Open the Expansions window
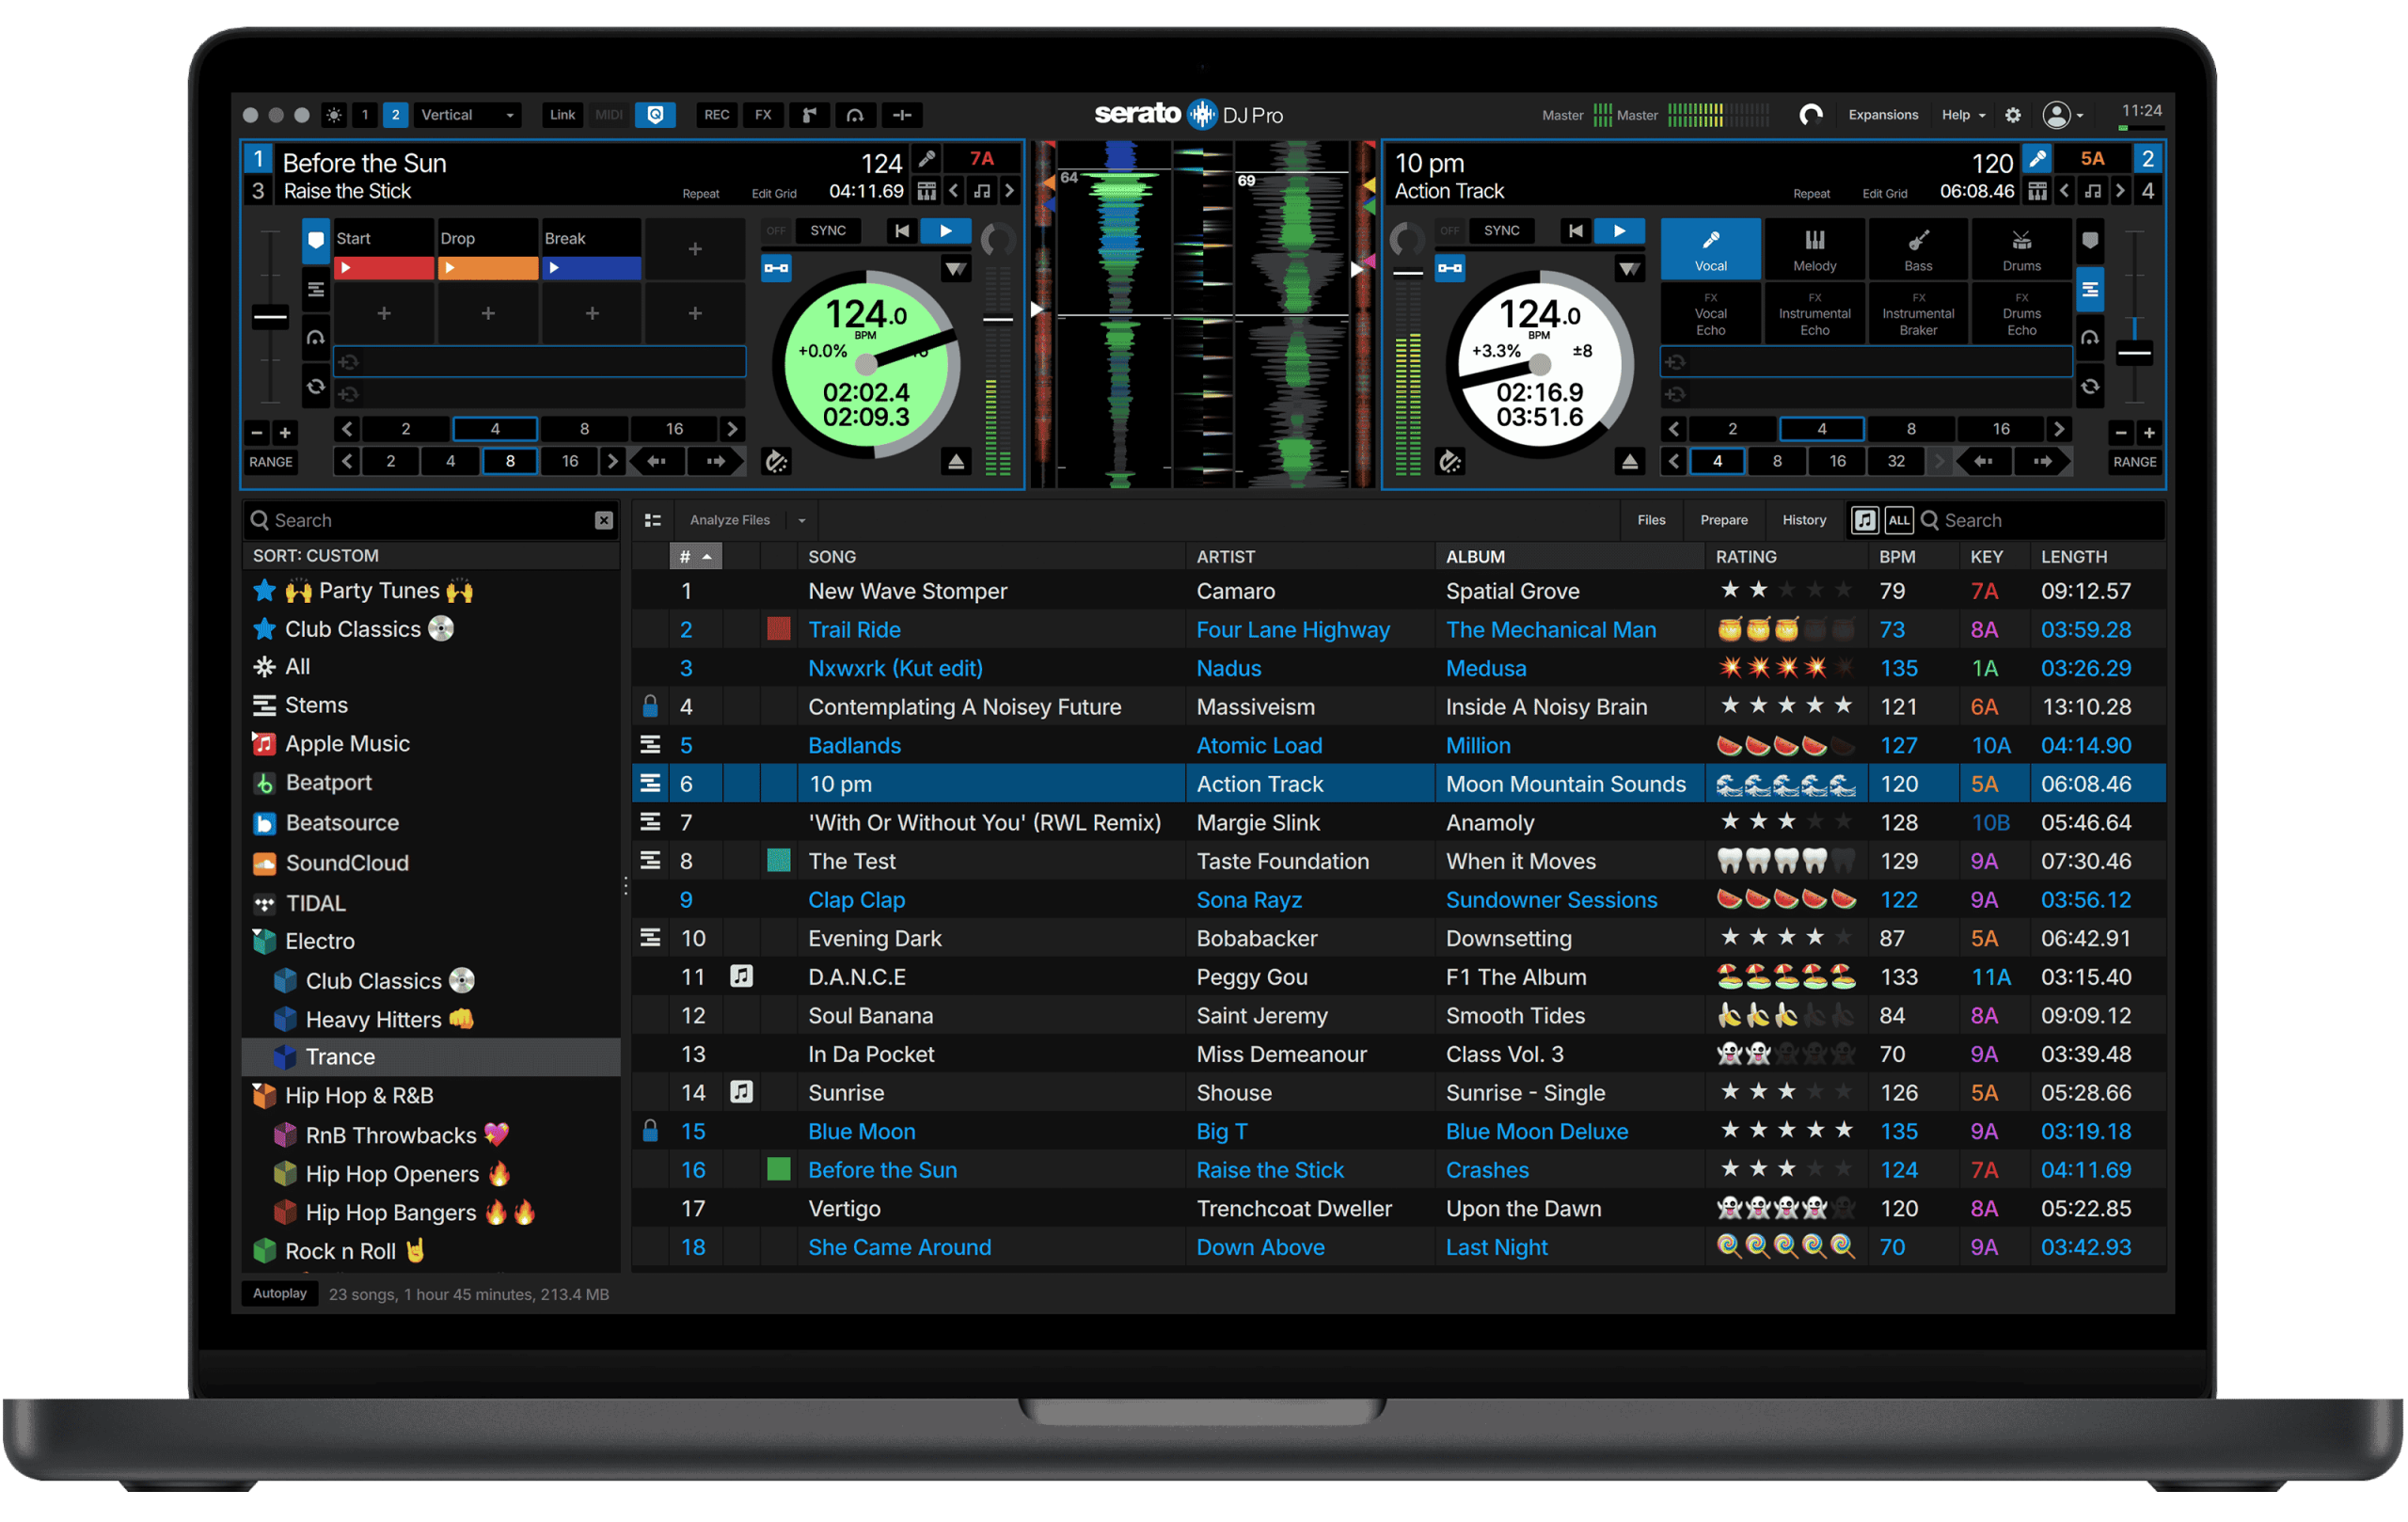This screenshot has height=1522, width=2408. (x=1883, y=115)
